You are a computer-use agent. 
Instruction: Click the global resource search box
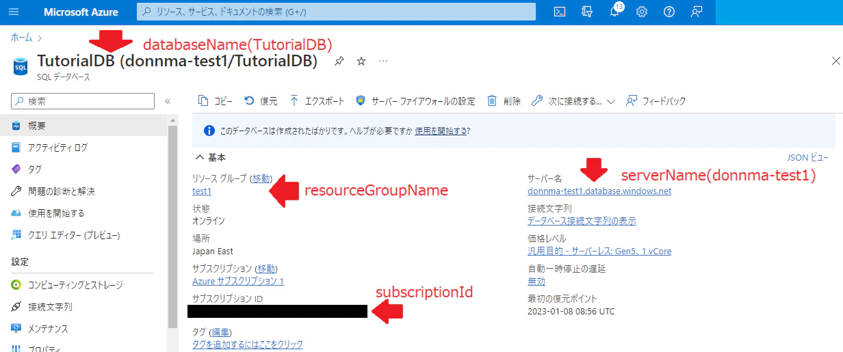click(336, 12)
